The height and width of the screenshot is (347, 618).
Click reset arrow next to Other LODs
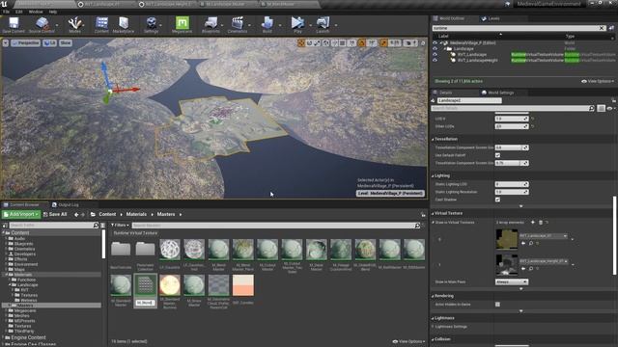tap(532, 126)
